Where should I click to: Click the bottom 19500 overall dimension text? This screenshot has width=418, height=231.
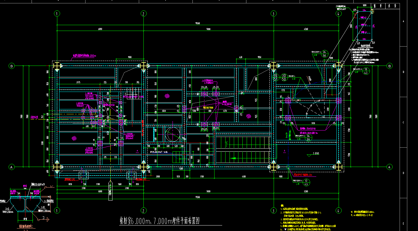198,197
